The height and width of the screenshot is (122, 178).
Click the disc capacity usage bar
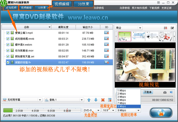(x=42, y=110)
